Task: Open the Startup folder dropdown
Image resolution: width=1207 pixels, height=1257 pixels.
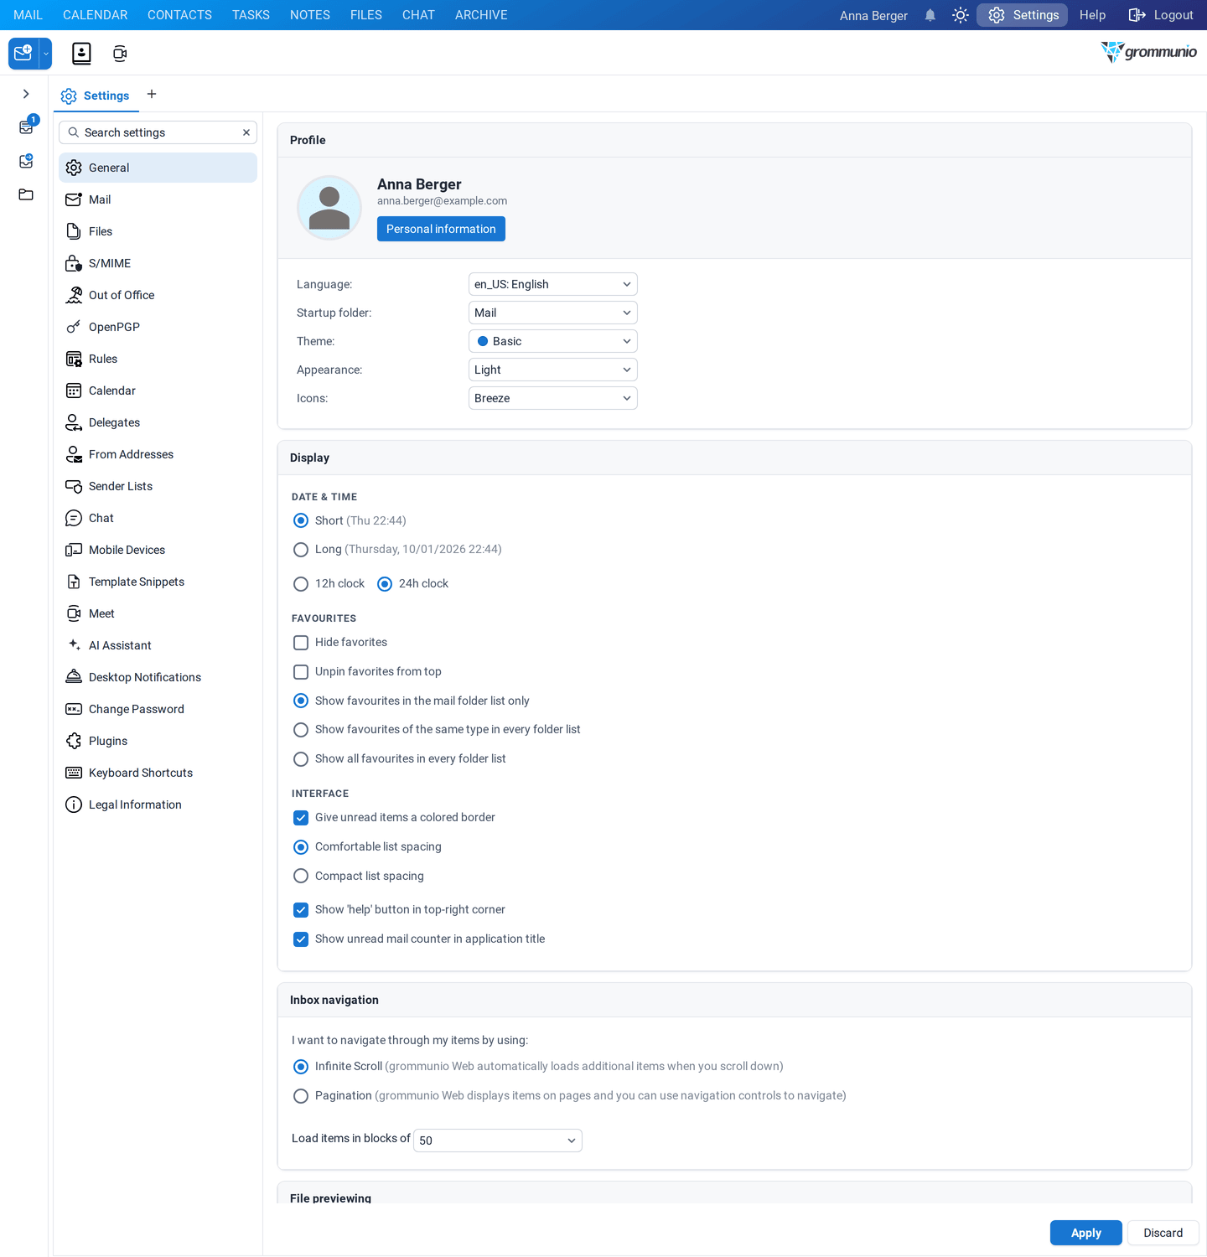Action: [553, 313]
